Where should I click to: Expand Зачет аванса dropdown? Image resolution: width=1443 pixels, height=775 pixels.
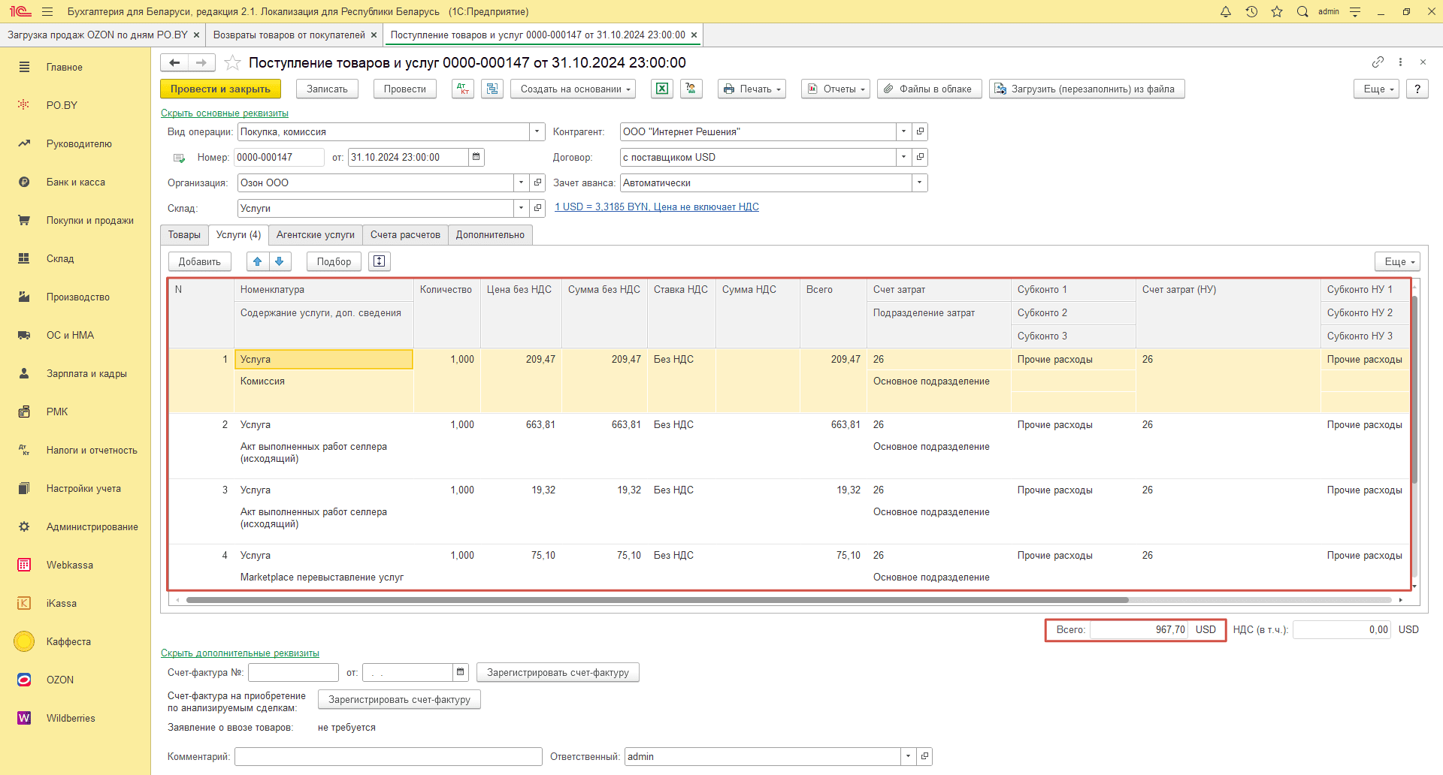pyautogui.click(x=920, y=182)
